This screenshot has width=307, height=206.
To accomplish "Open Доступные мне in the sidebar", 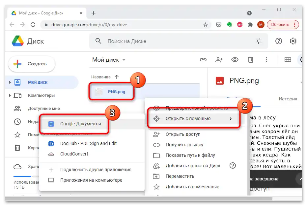I will 44,108.
